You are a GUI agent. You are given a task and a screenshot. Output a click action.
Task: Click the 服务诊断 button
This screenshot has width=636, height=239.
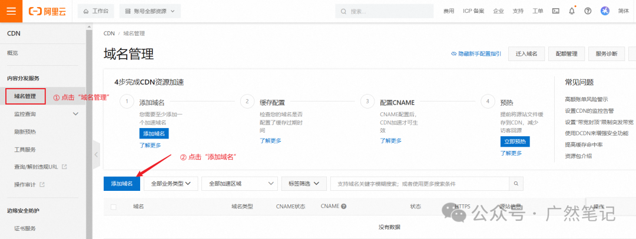pyautogui.click(x=607, y=53)
